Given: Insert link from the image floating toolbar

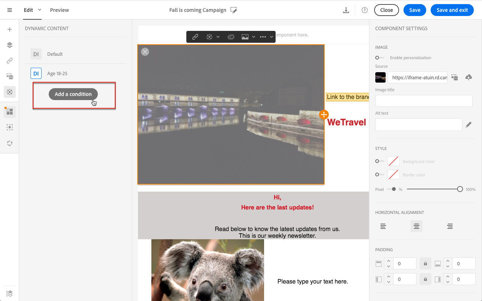Looking at the screenshot, I should [195, 37].
